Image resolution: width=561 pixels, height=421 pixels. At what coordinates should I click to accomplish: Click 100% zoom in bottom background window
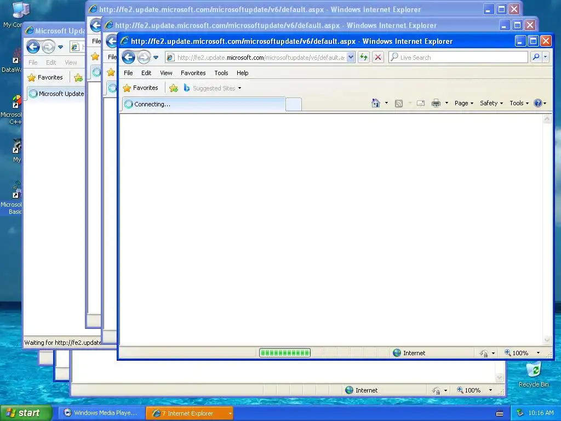click(x=469, y=390)
